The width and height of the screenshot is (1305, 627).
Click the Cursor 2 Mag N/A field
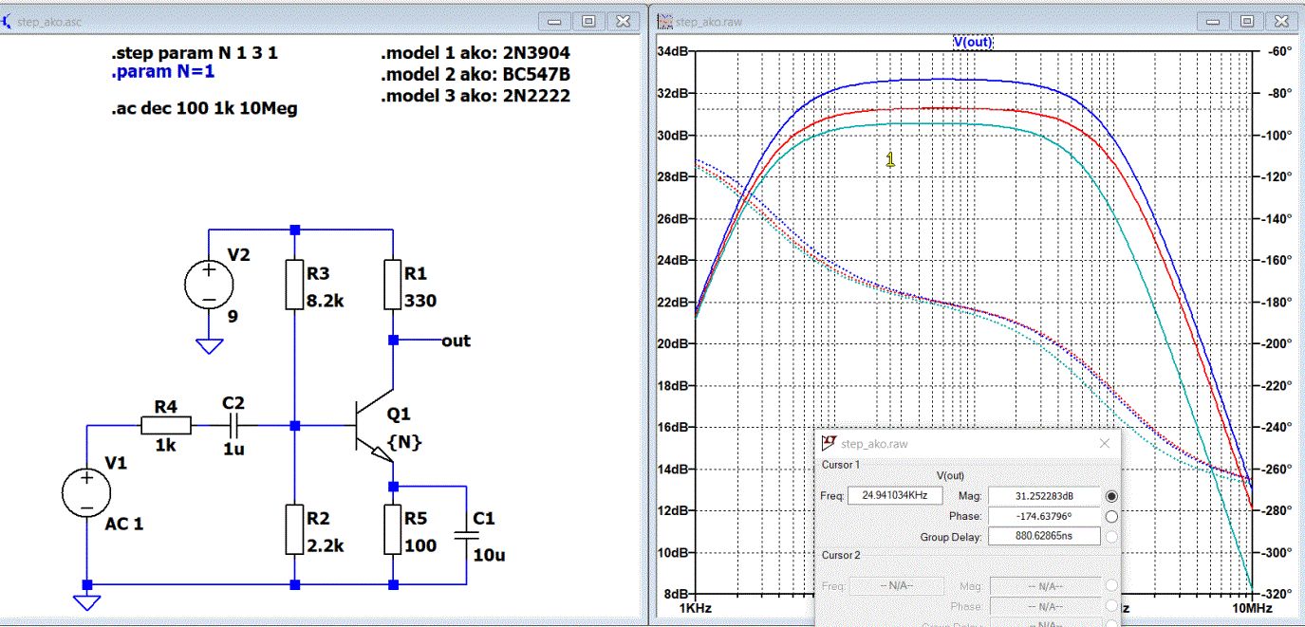(1044, 586)
